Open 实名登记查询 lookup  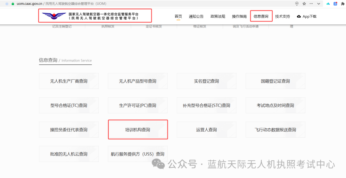(x=206, y=81)
